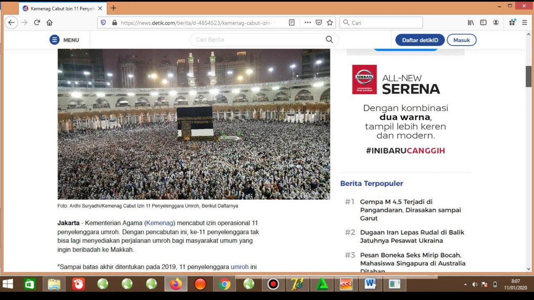Image resolution: width=534 pixels, height=300 pixels.
Task: Open Firefox library
Action: point(471,22)
